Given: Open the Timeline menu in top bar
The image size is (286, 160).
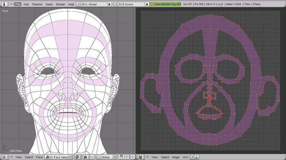Looking at the screenshot, I should [37, 4].
